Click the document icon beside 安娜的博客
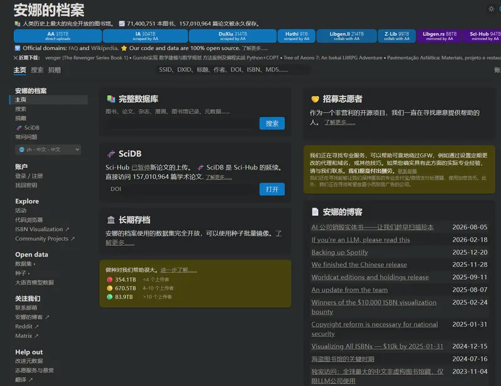Image resolution: width=501 pixels, height=386 pixels. pos(315,211)
